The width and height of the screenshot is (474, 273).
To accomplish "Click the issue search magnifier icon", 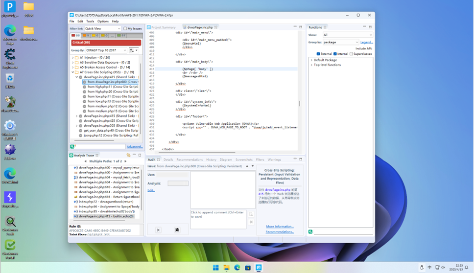I will (72, 146).
